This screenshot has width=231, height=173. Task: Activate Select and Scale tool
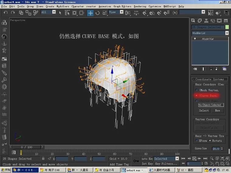pyautogui.click(x=105, y=13)
